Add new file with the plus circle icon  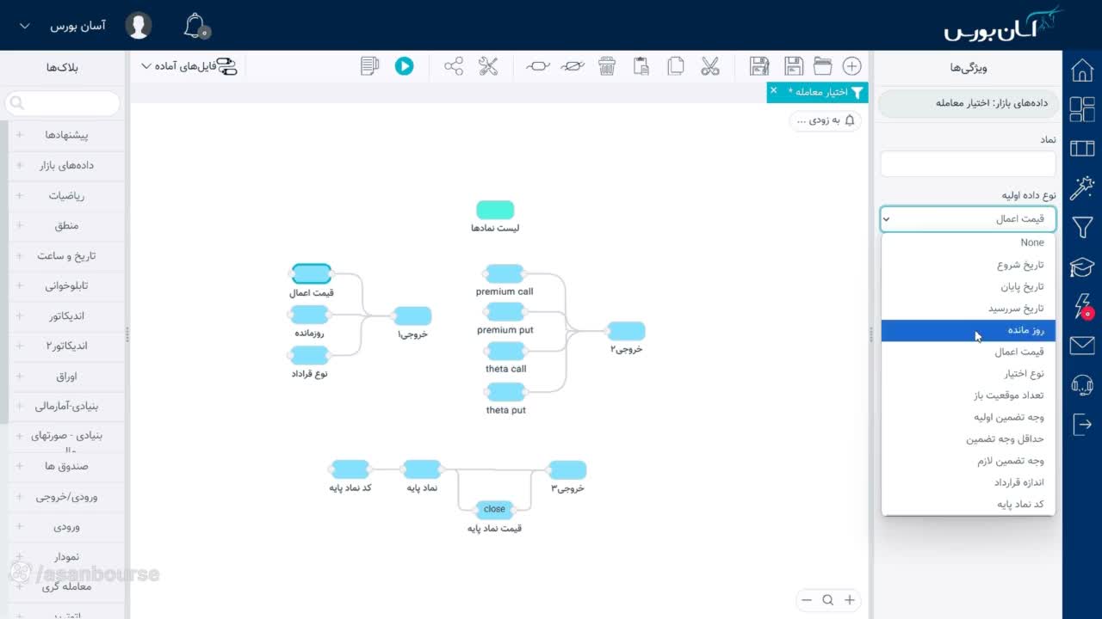851,66
